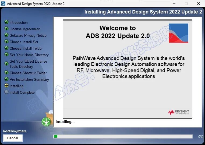This screenshot has height=145, width=205.
Task: Click the check icon beside Choose Install Folder
Action: [6, 48]
